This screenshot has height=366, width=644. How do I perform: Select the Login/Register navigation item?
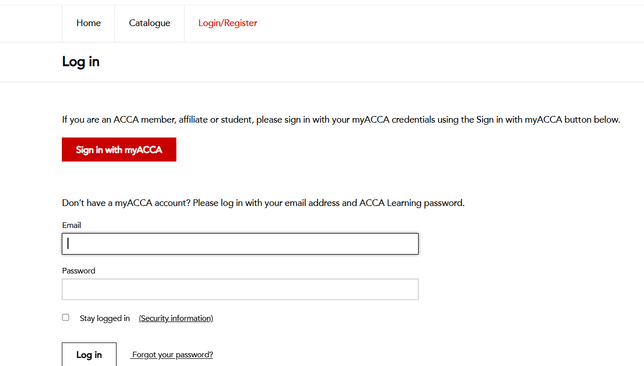pos(227,23)
